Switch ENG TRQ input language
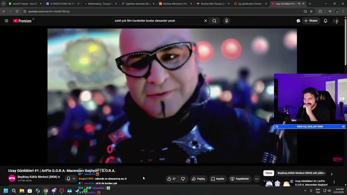The height and width of the screenshot is (195, 347). [318, 191]
